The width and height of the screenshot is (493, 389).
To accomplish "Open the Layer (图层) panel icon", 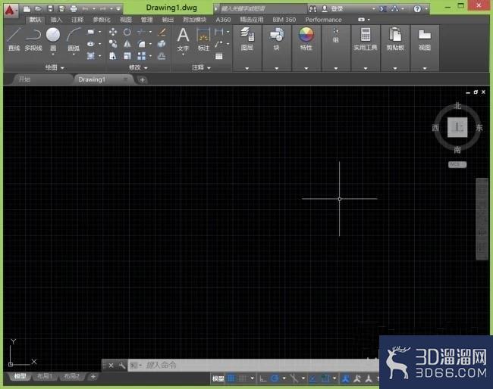I will tap(246, 39).
